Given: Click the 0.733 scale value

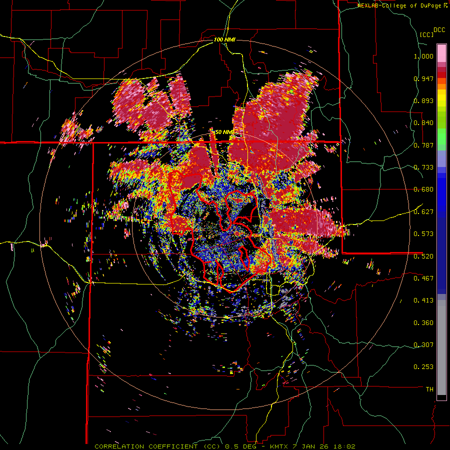Looking at the screenshot, I should click(x=423, y=167).
